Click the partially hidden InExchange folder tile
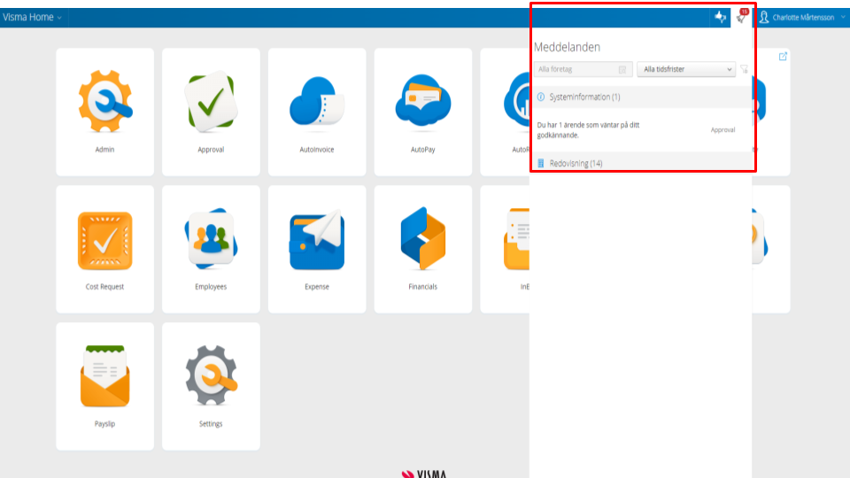The height and width of the screenshot is (478, 850). (506, 249)
